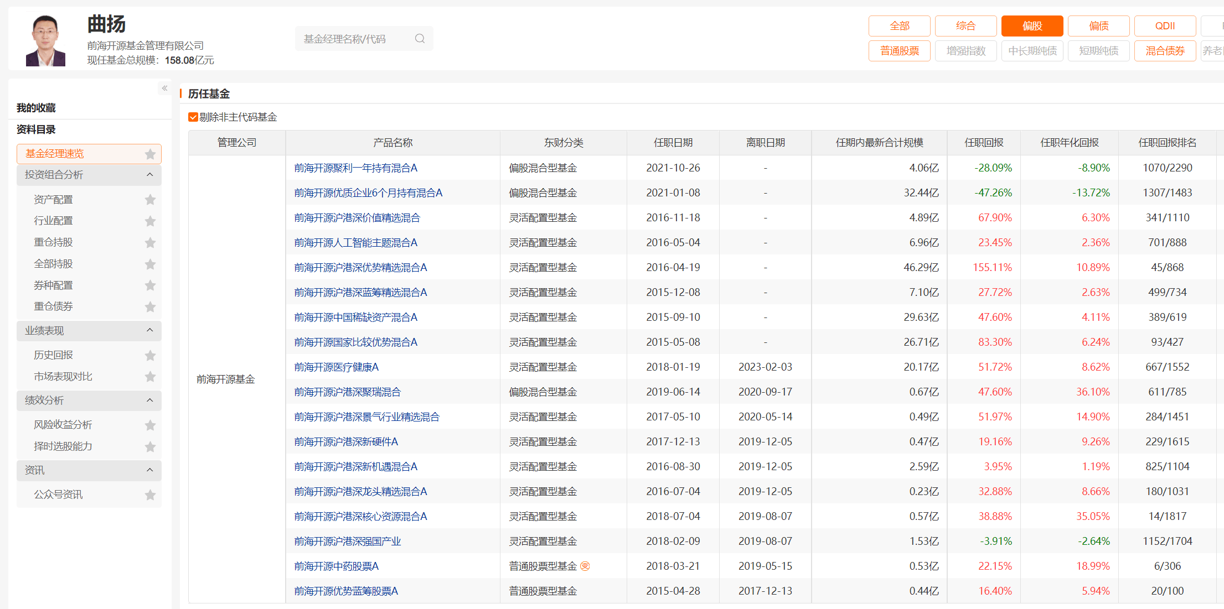Screen dimensions: 1224x609
Task: Collapse the 投资组合分析 section
Action: pos(149,175)
